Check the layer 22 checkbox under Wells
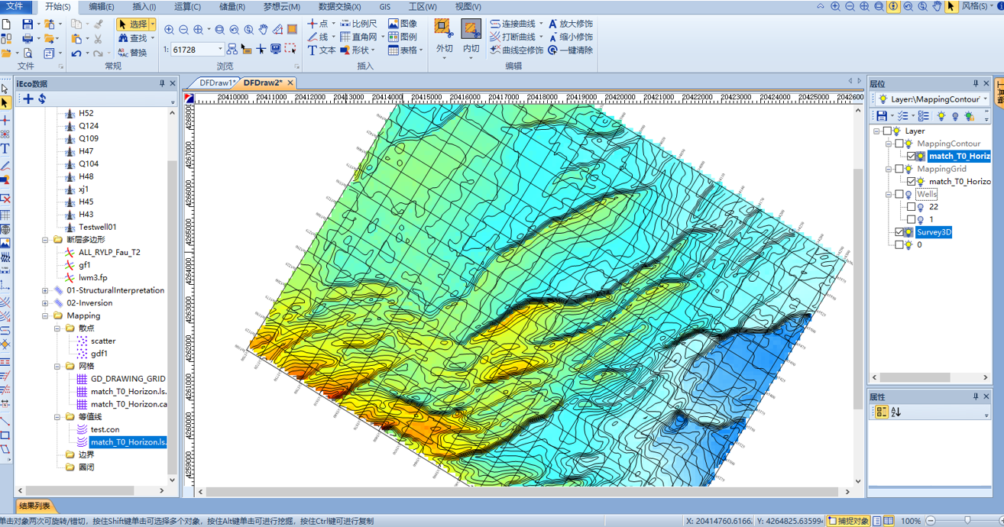This screenshot has width=1004, height=527. pyautogui.click(x=911, y=207)
